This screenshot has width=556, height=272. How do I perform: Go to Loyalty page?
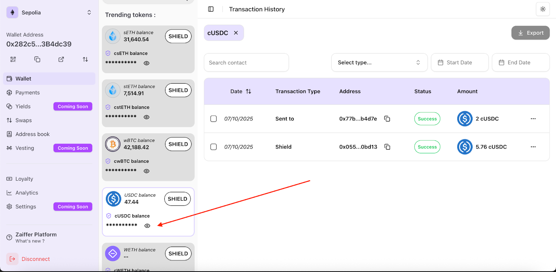point(49,179)
